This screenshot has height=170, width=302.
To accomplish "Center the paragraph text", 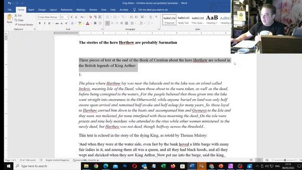I will [x=112, y=23].
